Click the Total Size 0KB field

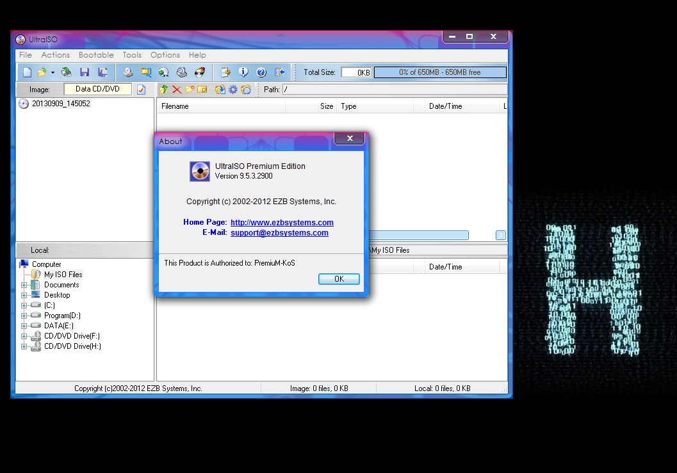(356, 72)
